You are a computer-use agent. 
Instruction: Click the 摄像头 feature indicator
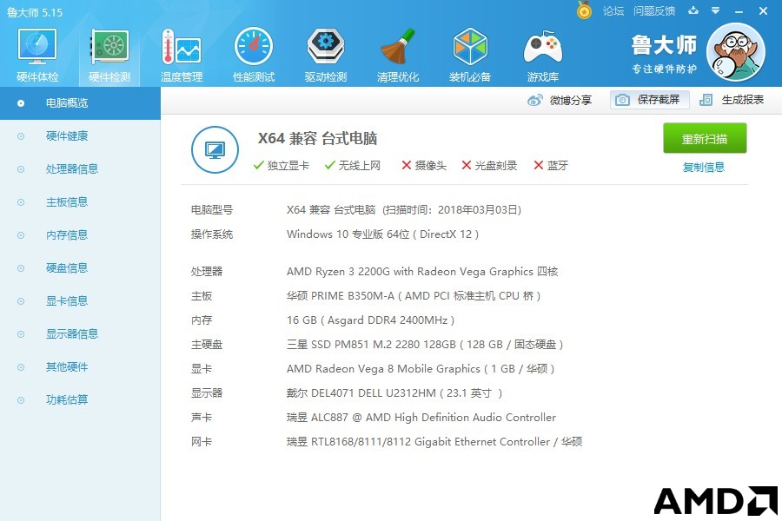pos(424,166)
